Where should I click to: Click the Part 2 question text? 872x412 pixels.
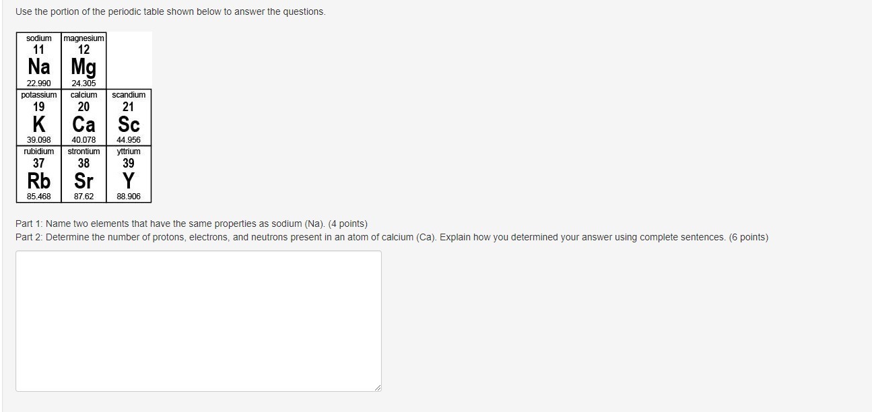(392, 237)
